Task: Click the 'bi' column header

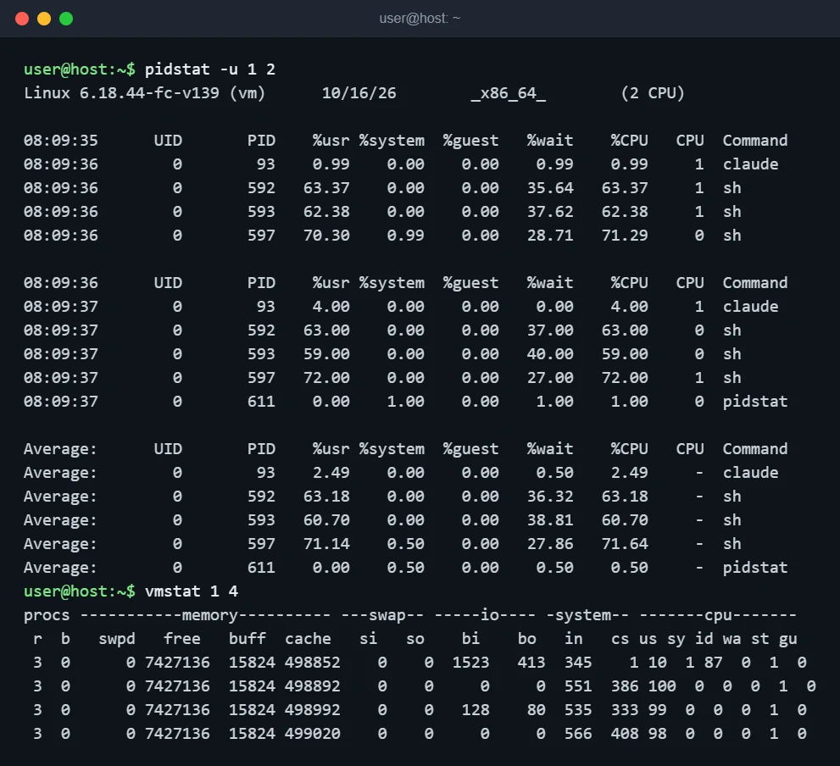Action: (x=471, y=639)
